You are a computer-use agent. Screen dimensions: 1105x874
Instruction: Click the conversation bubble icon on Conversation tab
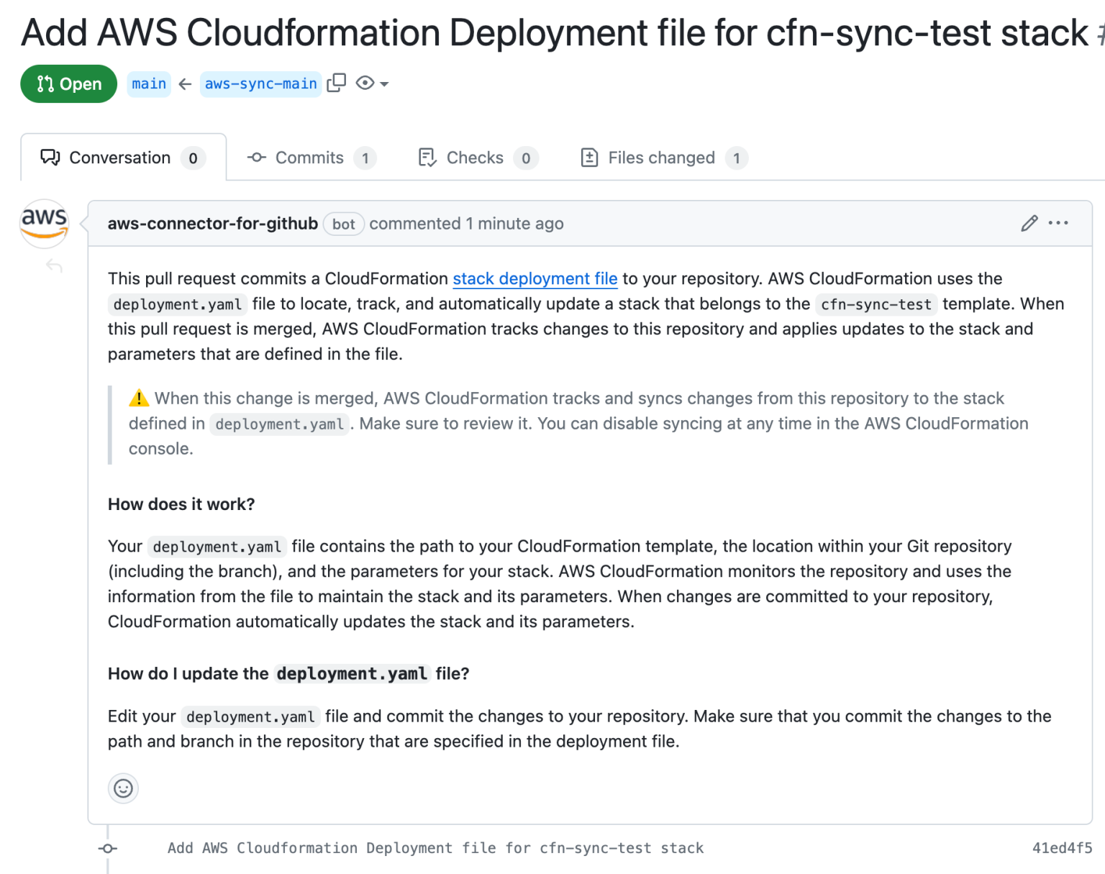[50, 157]
